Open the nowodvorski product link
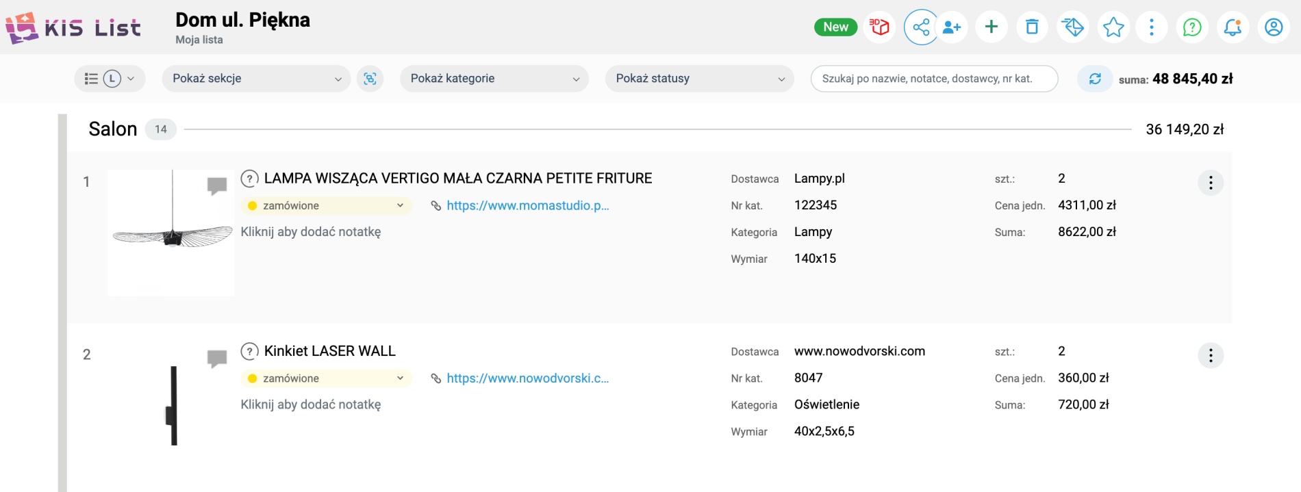This screenshot has height=492, width=1301. (527, 378)
